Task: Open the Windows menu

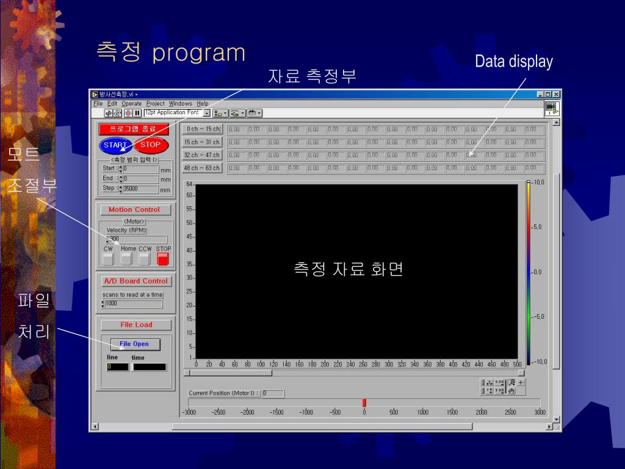Action: click(180, 104)
